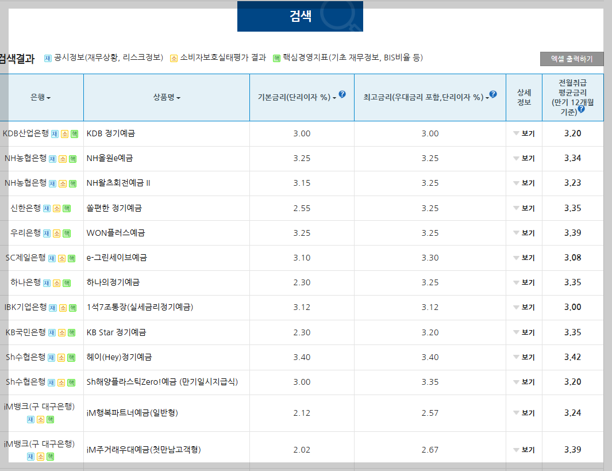Open 소 icon for 우리은행
612x471 pixels.
57,233
